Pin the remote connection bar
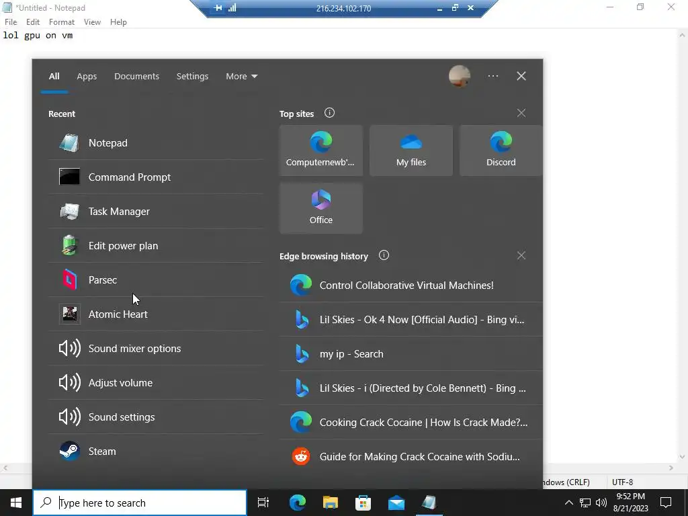Image resolution: width=688 pixels, height=516 pixels. [218, 8]
